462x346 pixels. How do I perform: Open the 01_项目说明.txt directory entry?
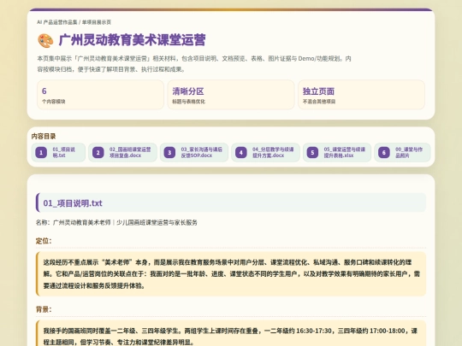(x=58, y=152)
